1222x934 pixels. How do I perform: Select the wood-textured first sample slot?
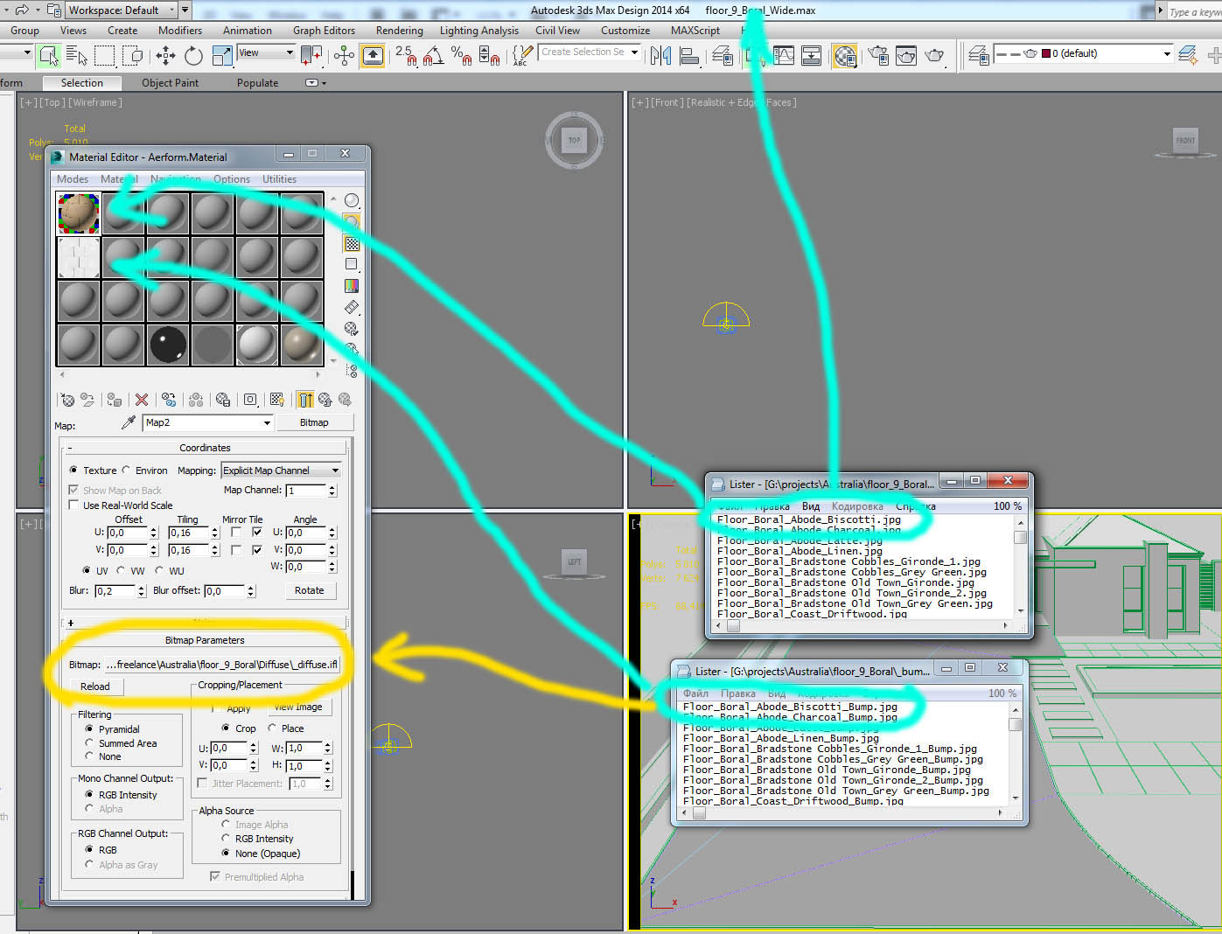pyautogui.click(x=79, y=213)
